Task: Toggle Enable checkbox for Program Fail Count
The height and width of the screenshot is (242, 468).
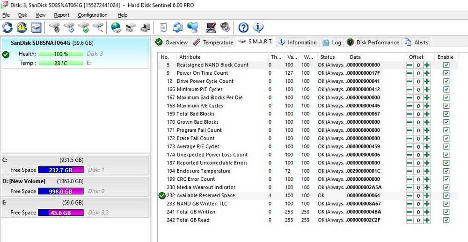Action: [x=446, y=130]
